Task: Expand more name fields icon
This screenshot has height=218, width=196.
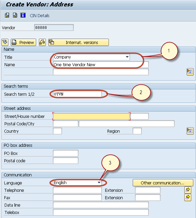Action: [x=190, y=72]
